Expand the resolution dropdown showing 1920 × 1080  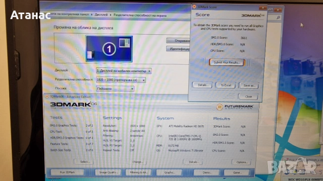[x=121, y=80]
